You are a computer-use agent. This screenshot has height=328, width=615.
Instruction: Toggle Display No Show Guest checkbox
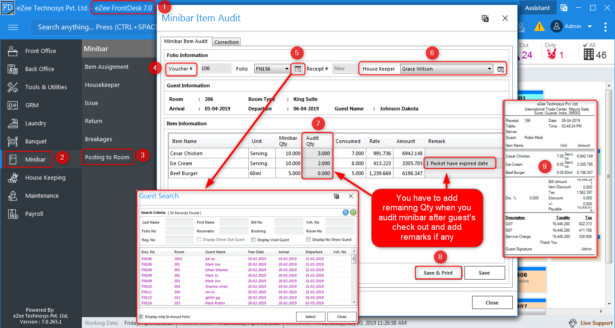click(x=308, y=240)
